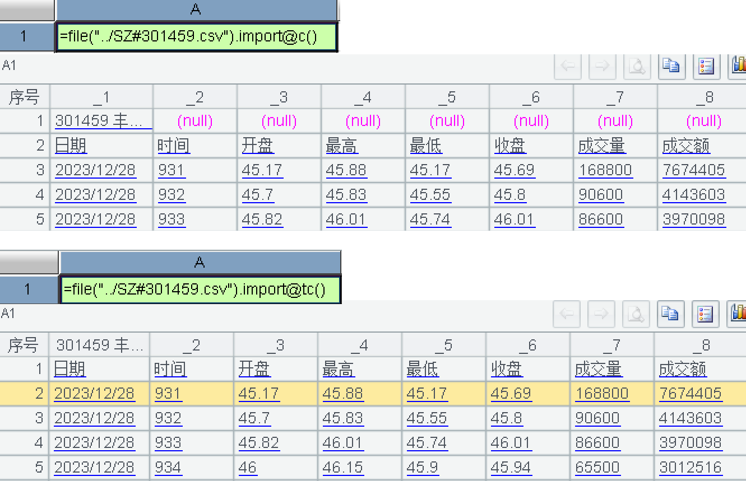This screenshot has width=746, height=481.
Task: Click 45.88 in the upper table
Action: pyautogui.click(x=346, y=170)
